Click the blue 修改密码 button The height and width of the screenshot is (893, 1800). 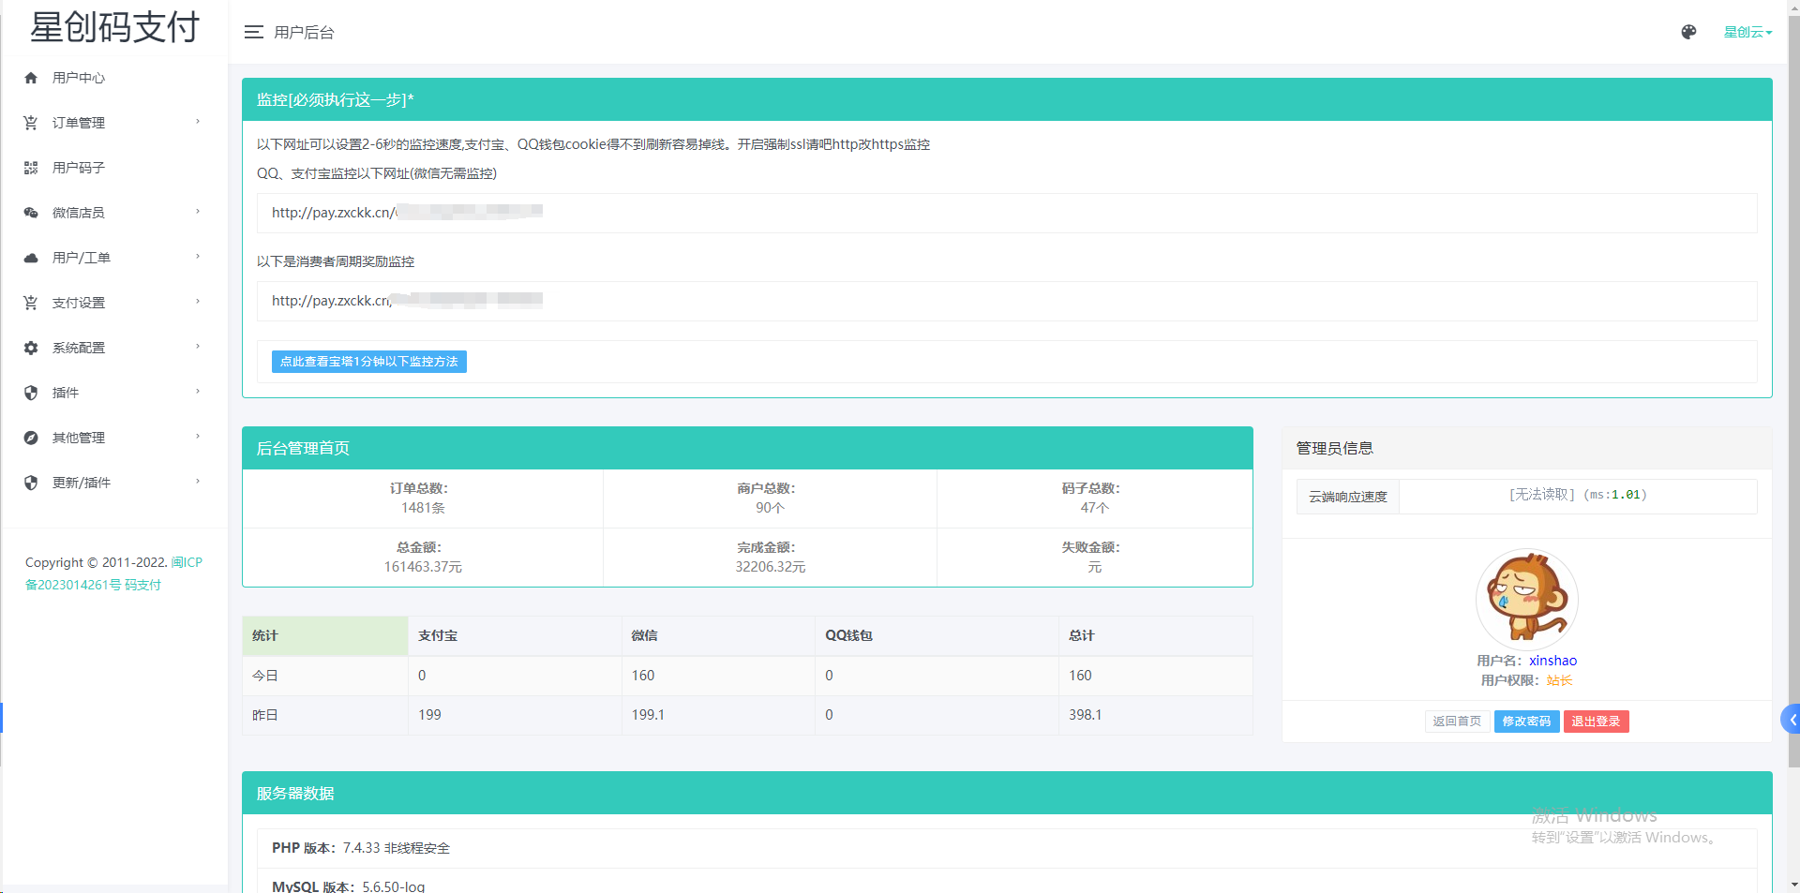pos(1526,722)
